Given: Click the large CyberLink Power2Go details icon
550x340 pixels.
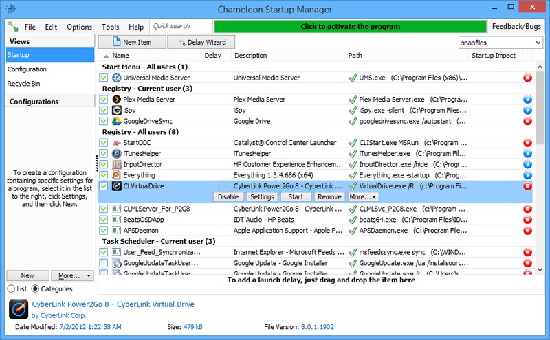Looking at the screenshot, I should 19,309.
